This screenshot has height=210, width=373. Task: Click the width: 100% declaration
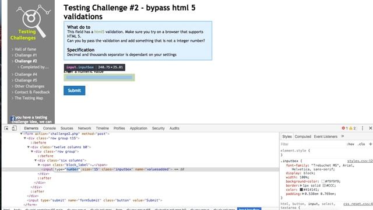tap(297, 177)
